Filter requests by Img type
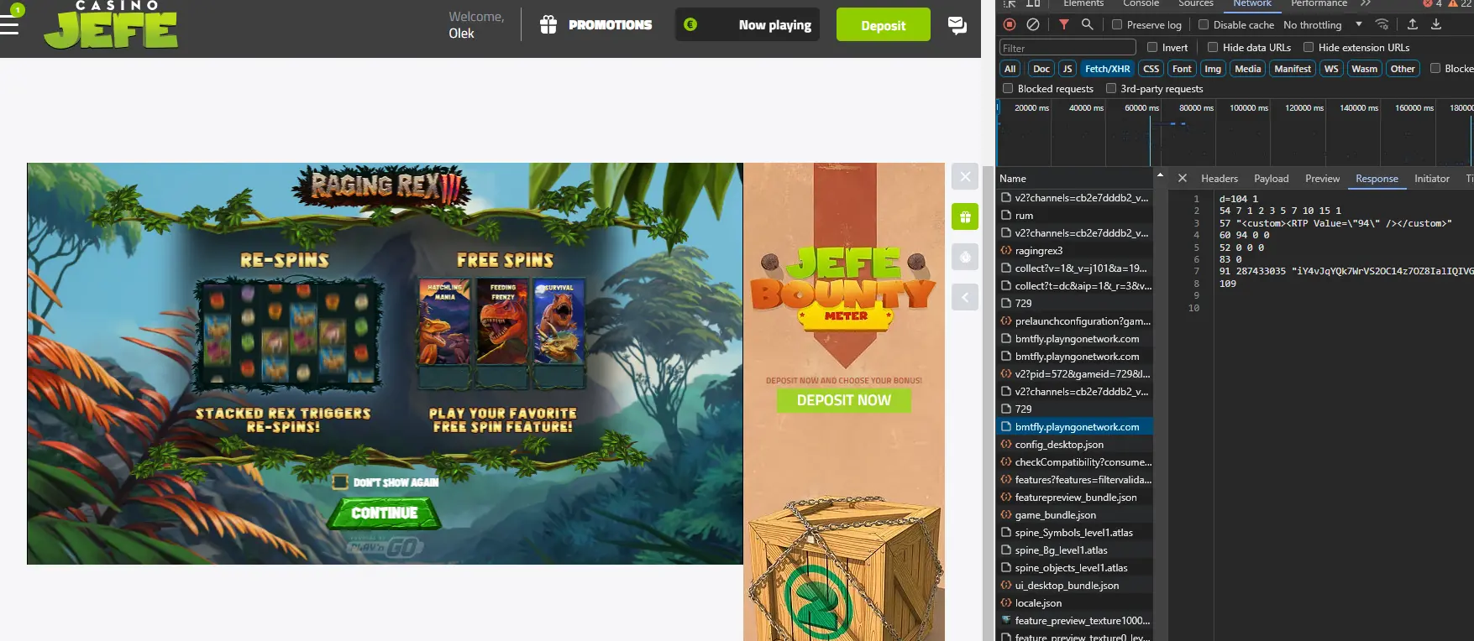 click(x=1212, y=69)
